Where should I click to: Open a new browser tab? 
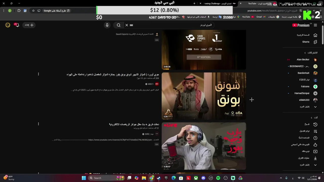pyautogui.click(x=194, y=4)
